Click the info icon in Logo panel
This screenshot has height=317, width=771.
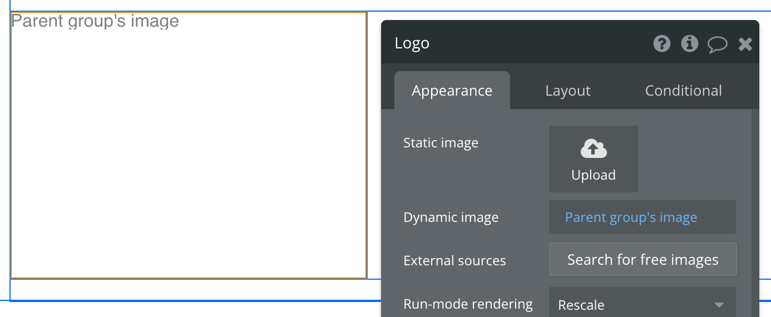tap(689, 43)
